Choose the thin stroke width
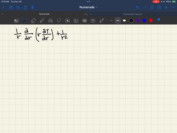Image resolution: width=177 pixels, height=133 pixels. (x=111, y=21)
